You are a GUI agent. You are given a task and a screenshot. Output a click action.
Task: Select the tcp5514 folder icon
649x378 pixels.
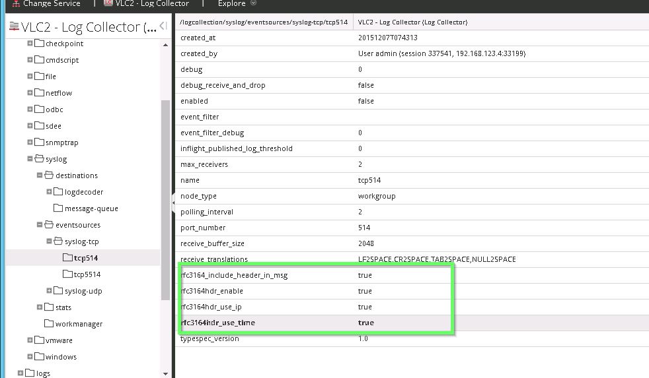point(67,274)
